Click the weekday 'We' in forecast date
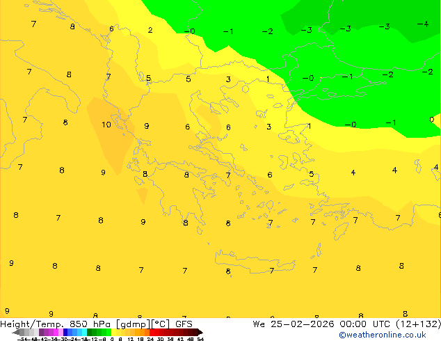 coord(259,324)
